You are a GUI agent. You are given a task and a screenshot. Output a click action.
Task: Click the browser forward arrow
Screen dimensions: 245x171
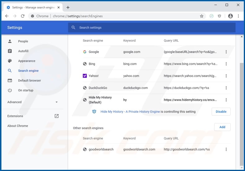pos(15,16)
